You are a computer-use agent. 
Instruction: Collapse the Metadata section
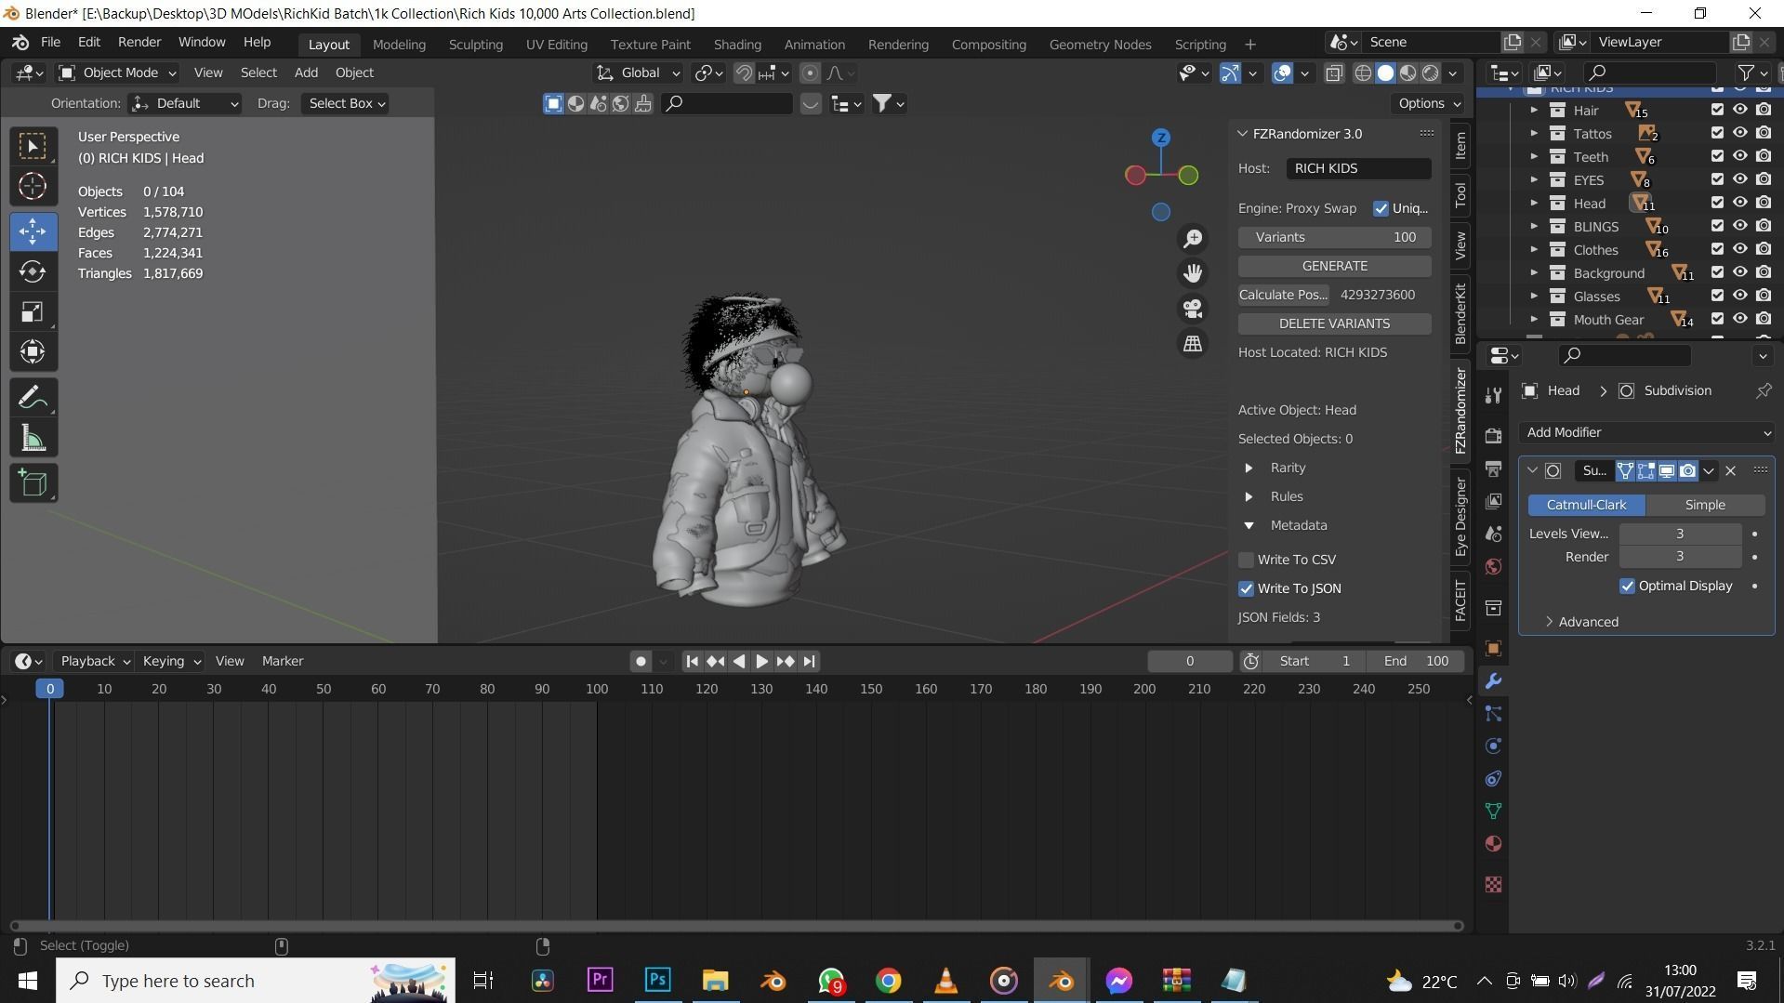[x=1249, y=525]
